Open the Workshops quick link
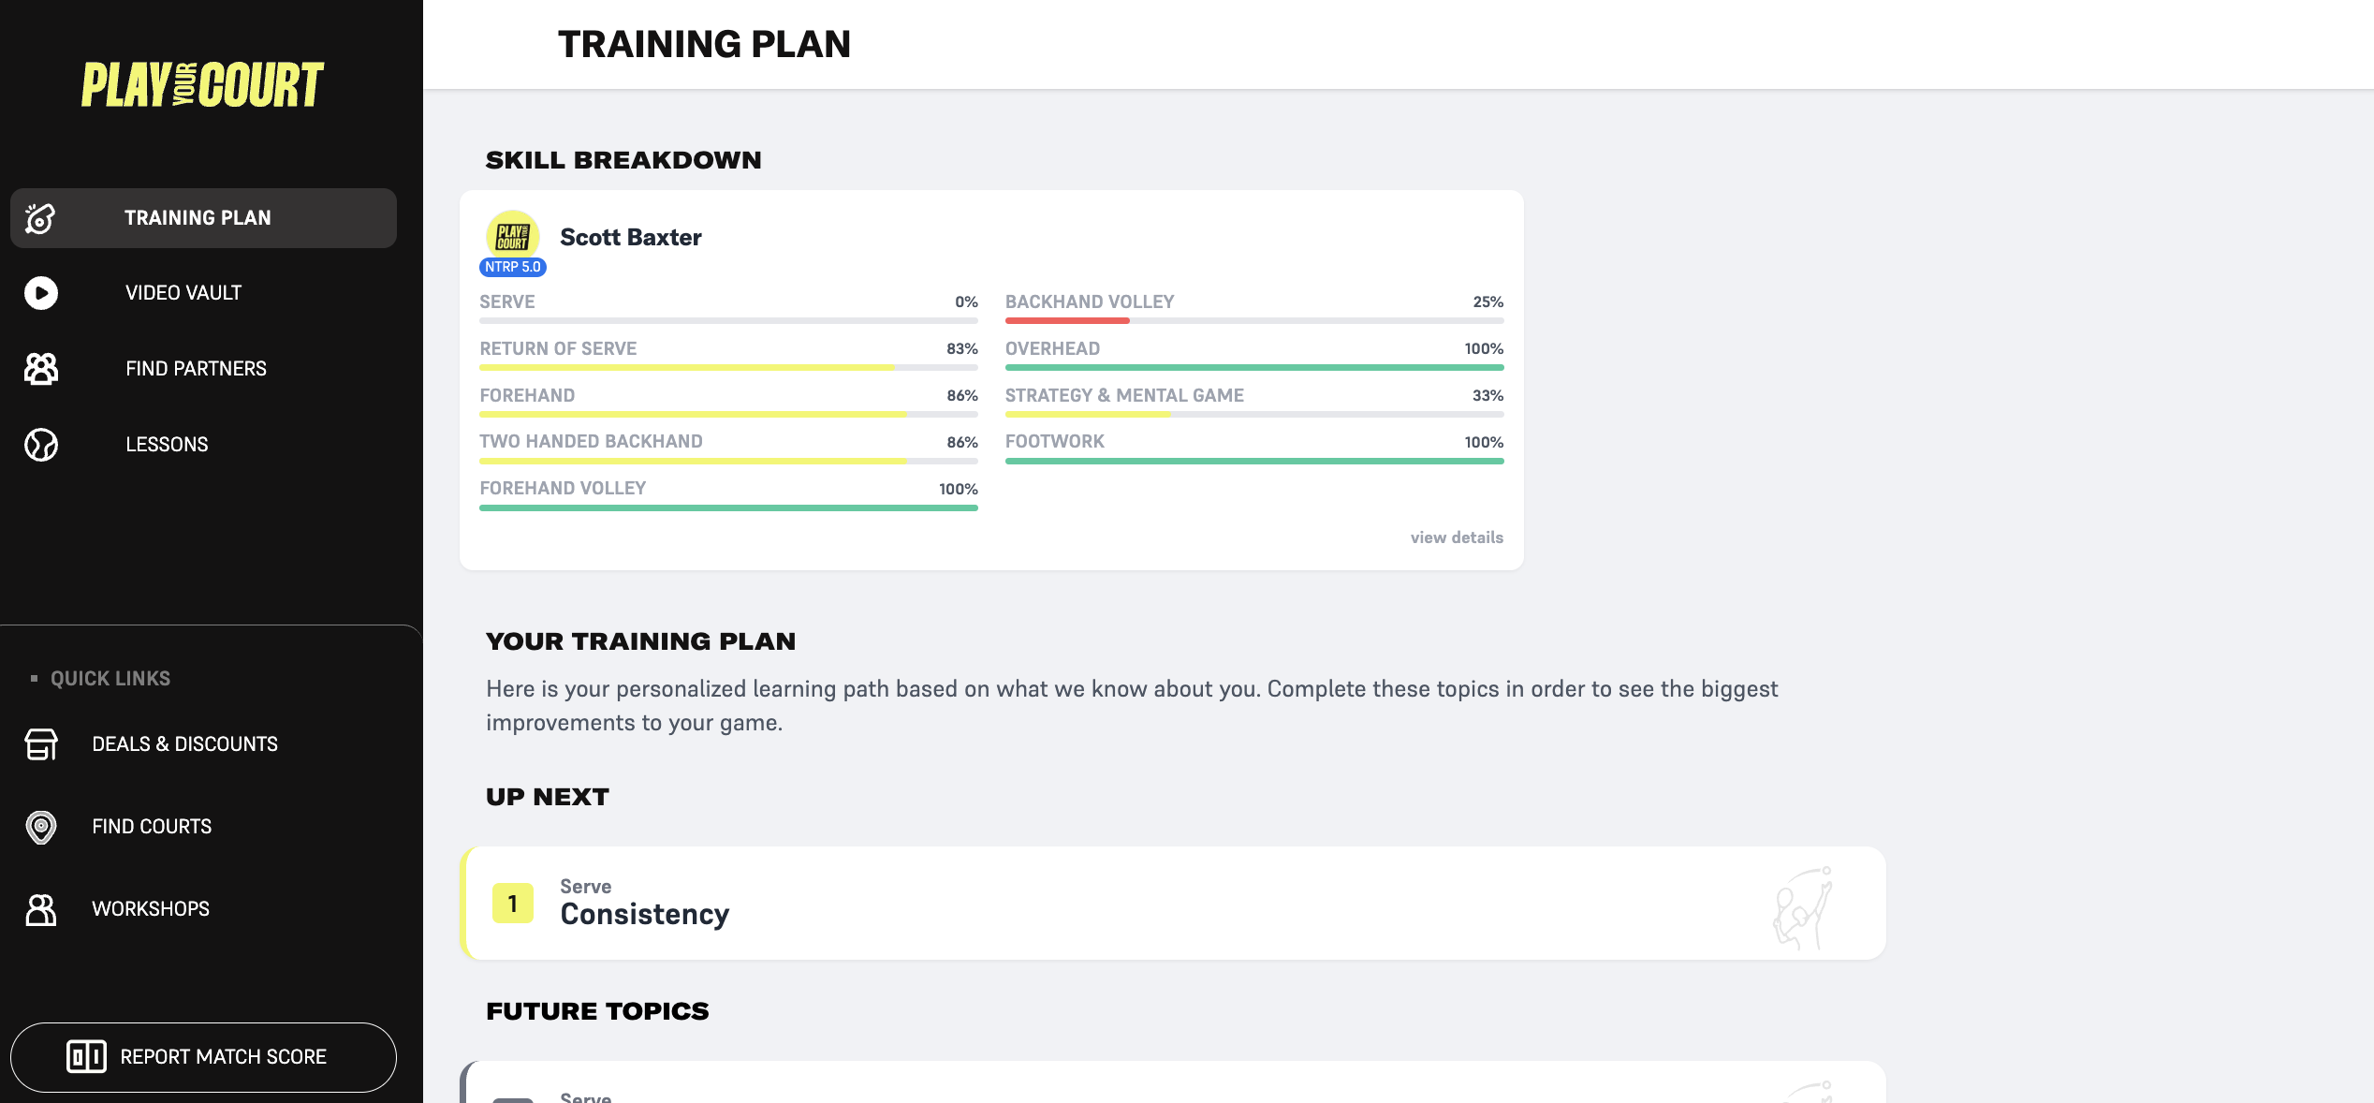Screen dimensions: 2374x1103 tap(203, 909)
